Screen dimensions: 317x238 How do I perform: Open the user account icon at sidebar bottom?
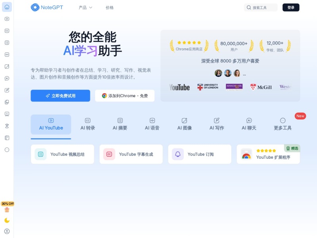coord(6,231)
